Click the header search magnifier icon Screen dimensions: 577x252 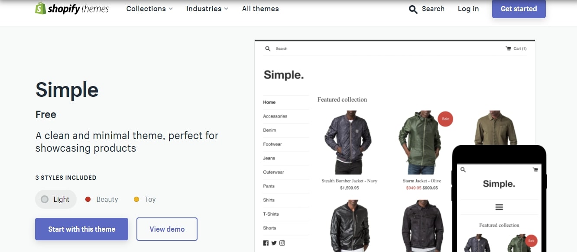coord(413,9)
